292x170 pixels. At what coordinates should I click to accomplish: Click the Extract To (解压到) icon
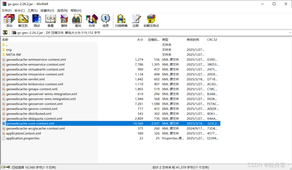coord(23,21)
